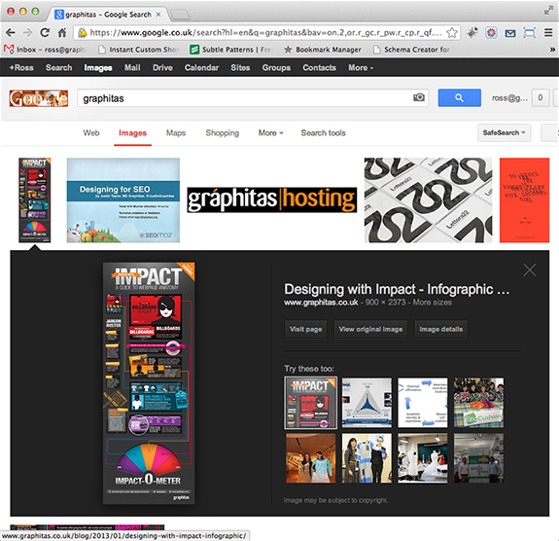This screenshot has width=559, height=541.
Task: Open Drive from the Google bar
Action: click(162, 67)
